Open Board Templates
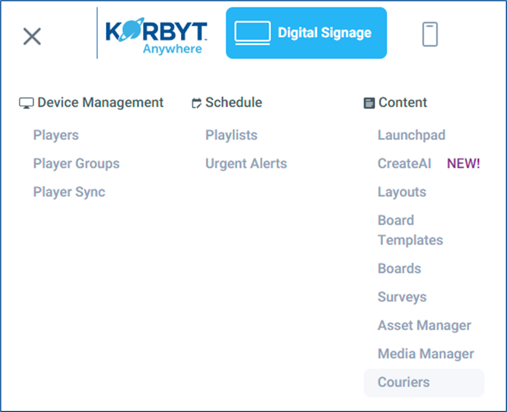Screen dimensions: 507x412 pos(411,230)
